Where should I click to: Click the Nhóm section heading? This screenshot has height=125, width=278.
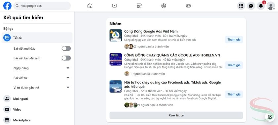[116, 24]
